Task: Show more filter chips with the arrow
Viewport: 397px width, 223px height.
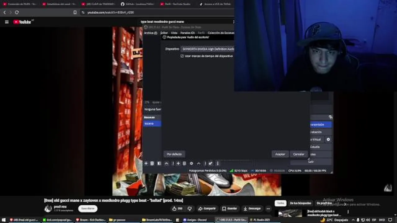Action: click(345, 203)
